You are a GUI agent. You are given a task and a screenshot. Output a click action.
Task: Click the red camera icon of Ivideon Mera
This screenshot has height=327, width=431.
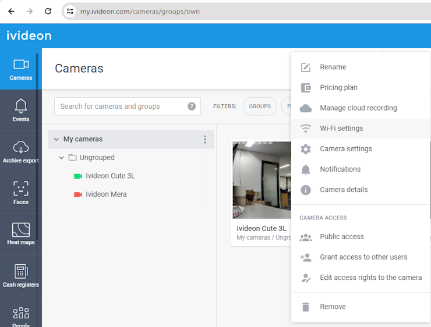coord(78,195)
